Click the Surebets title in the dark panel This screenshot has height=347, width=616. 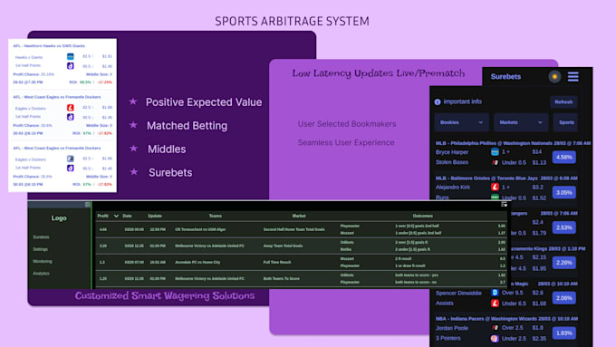tap(505, 77)
